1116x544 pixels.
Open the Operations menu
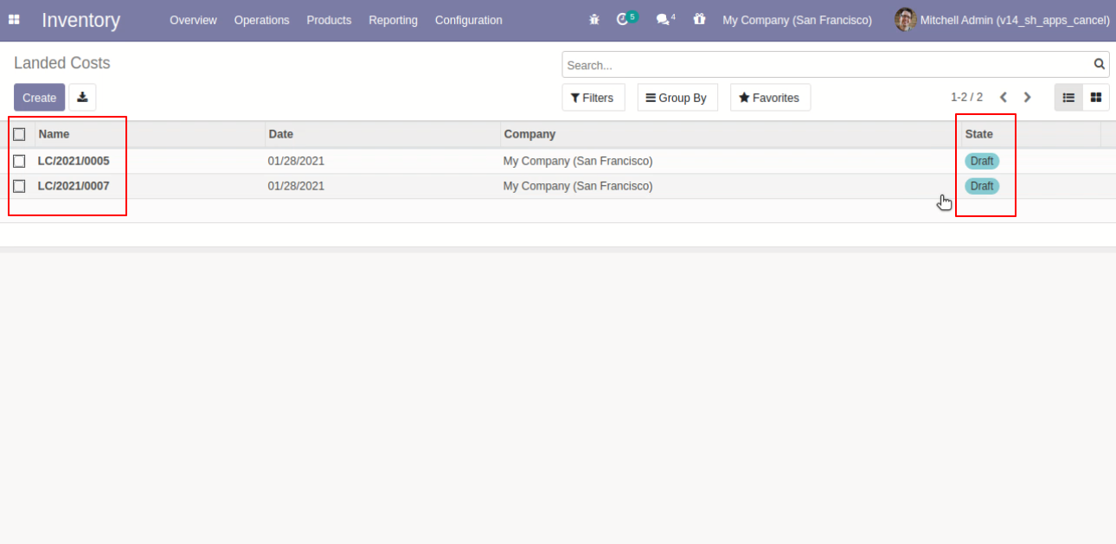pos(261,20)
